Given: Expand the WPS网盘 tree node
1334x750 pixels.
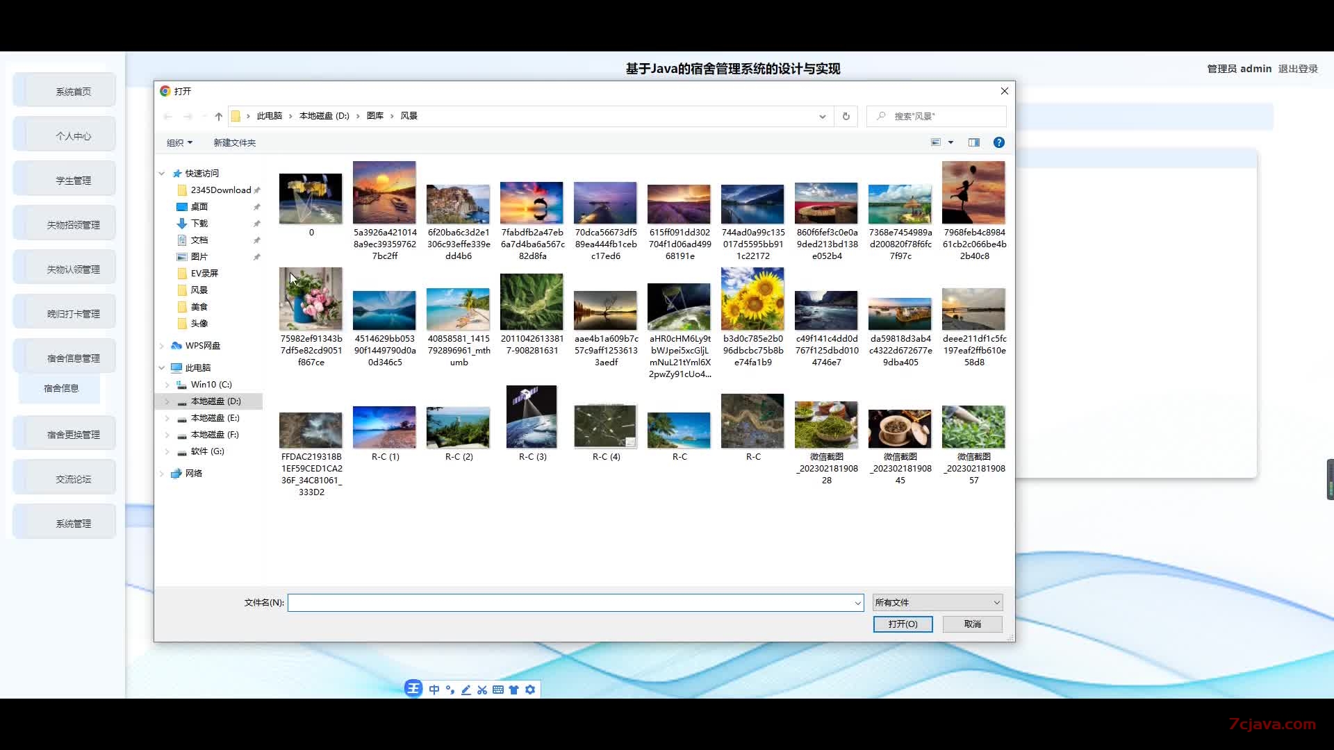Looking at the screenshot, I should click(x=162, y=345).
